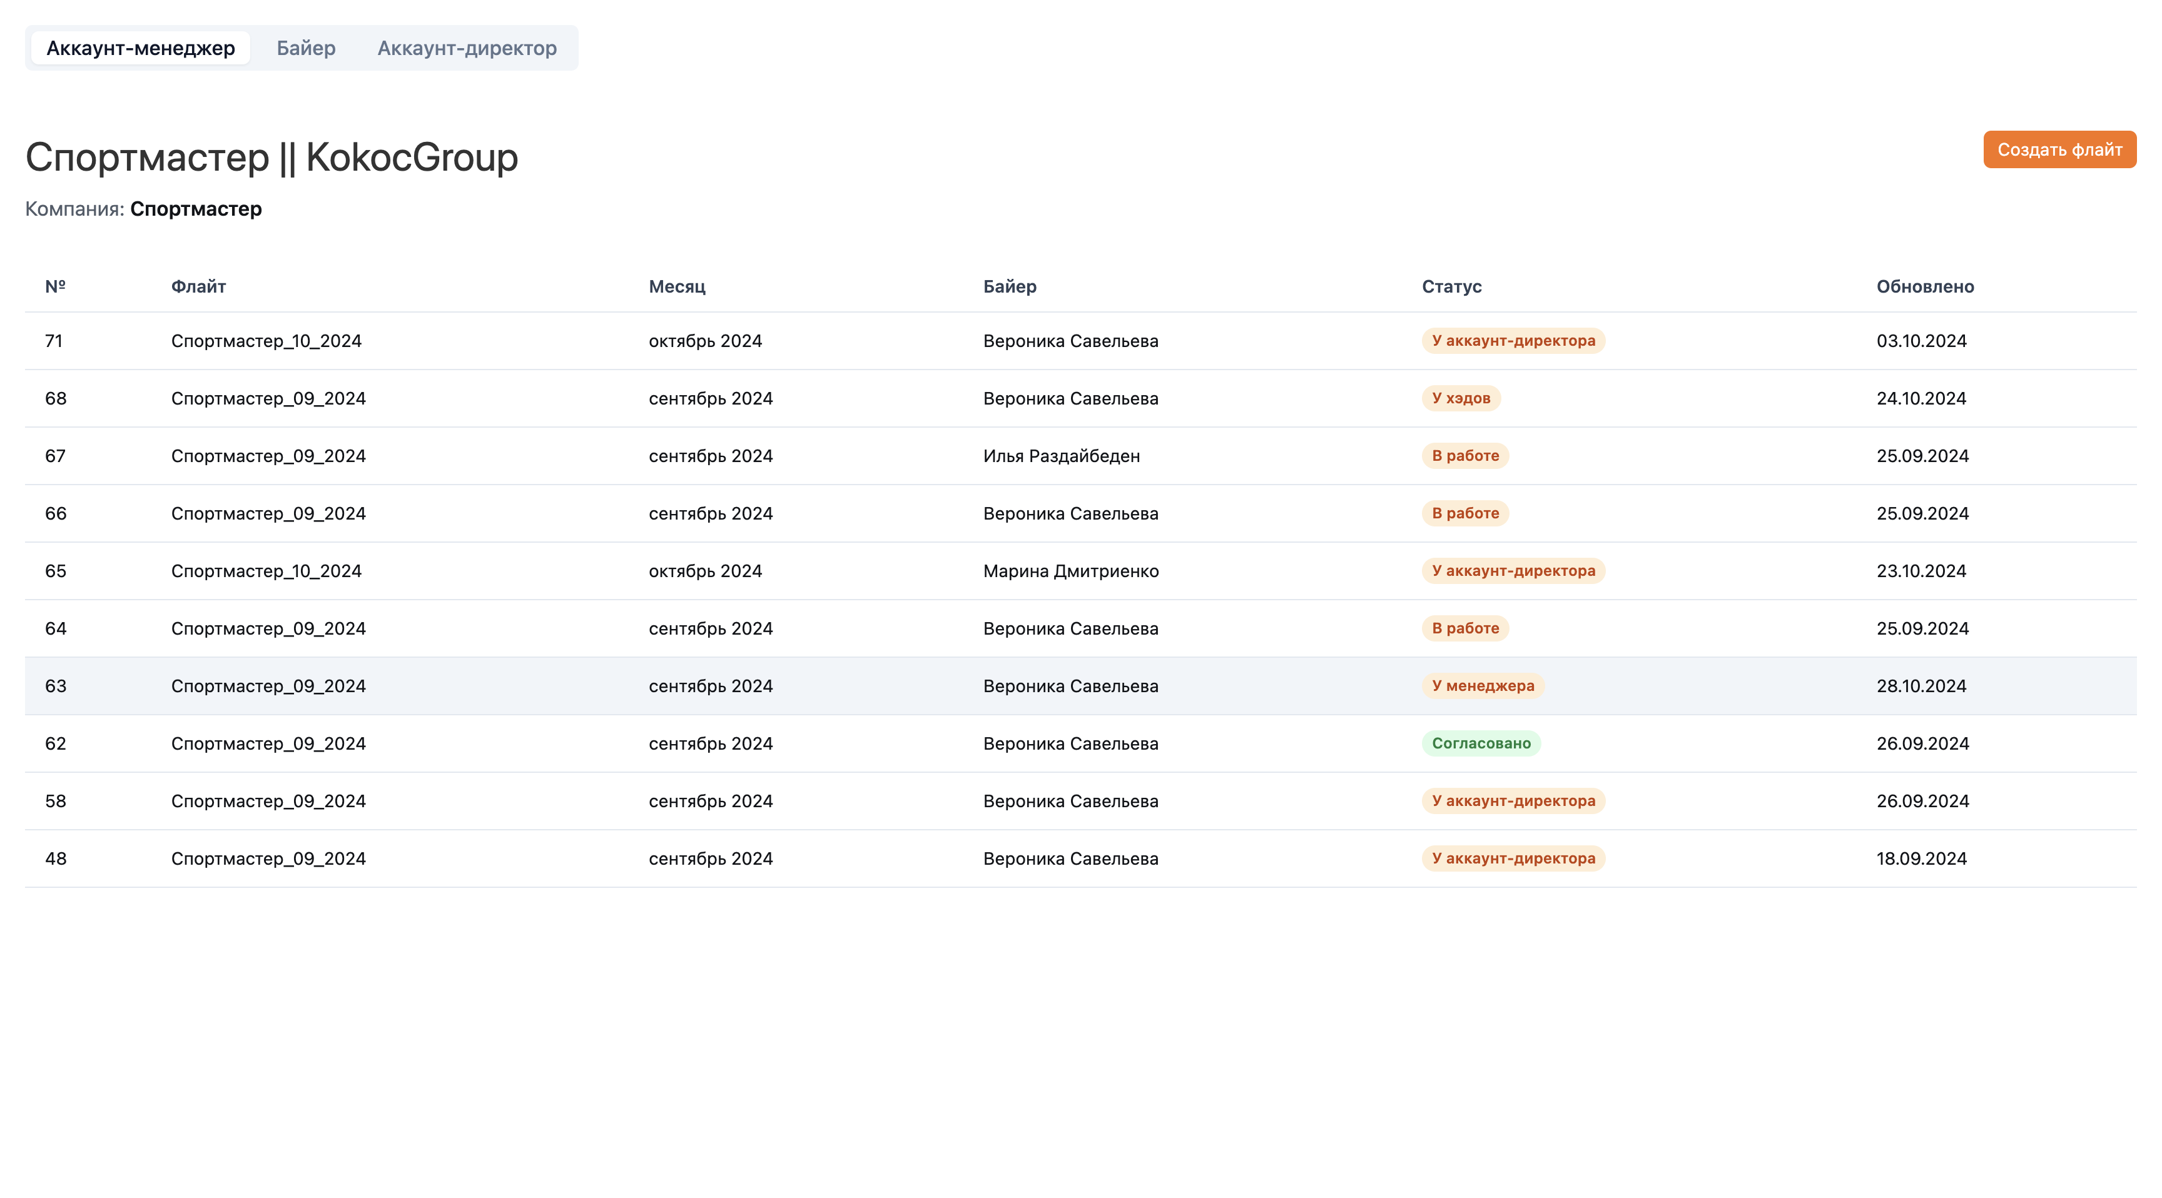Click Спортмастер_10_2024 in row 71
The height and width of the screenshot is (1198, 2162).
[x=266, y=341]
